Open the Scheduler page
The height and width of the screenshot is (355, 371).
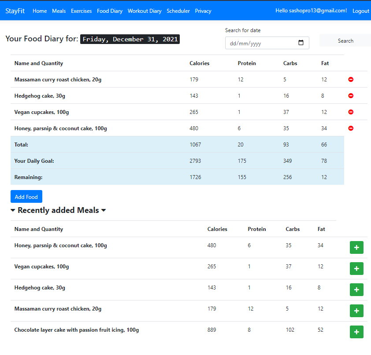click(x=178, y=11)
